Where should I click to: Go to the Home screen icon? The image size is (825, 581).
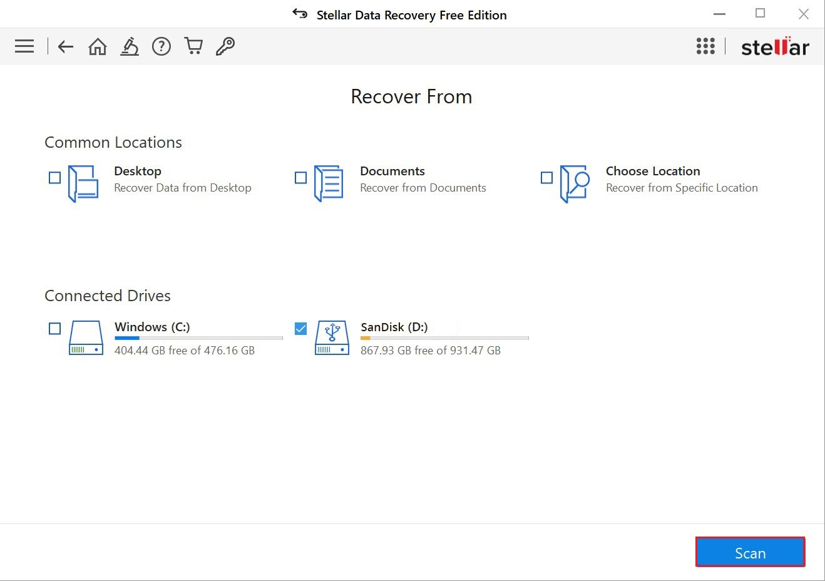point(98,46)
